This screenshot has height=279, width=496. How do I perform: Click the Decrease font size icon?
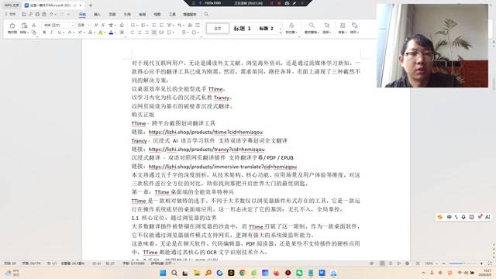click(103, 26)
